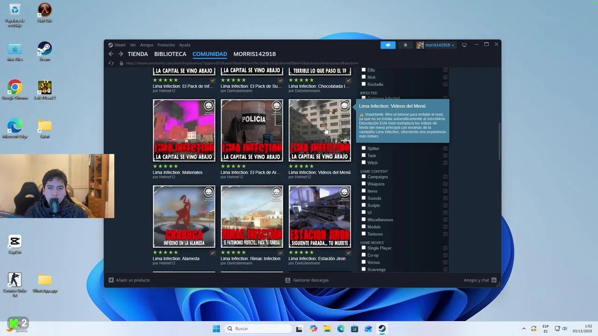
Task: Enable the Witch infected filter
Action: (363, 162)
